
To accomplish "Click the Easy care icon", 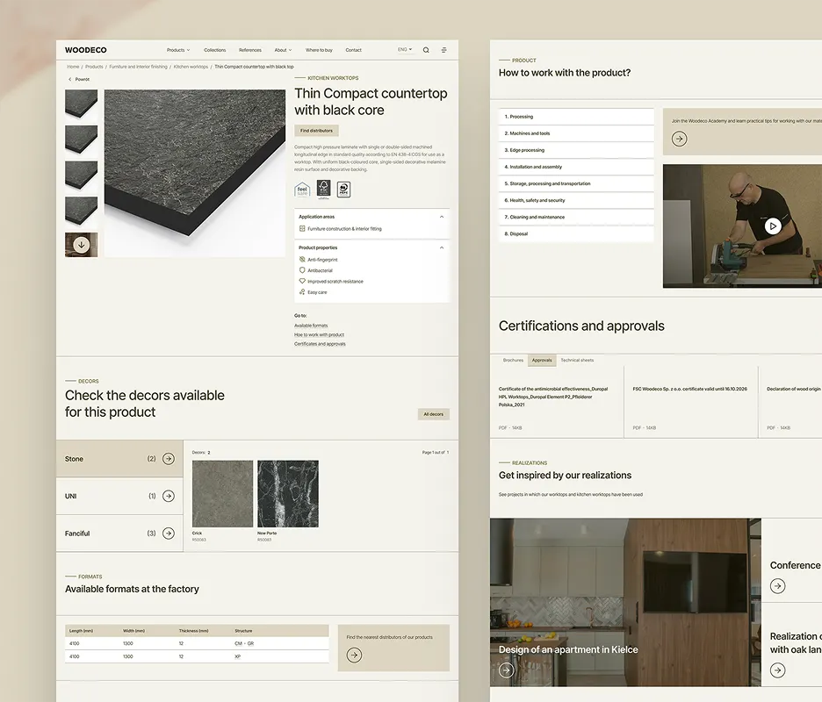I will coord(302,292).
